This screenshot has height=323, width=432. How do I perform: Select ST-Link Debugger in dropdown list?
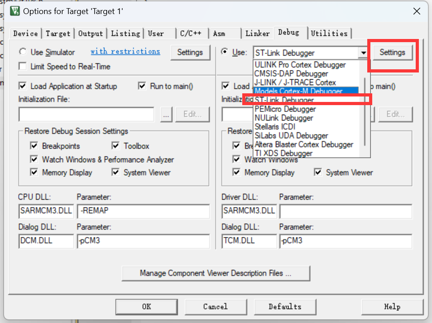click(307, 100)
